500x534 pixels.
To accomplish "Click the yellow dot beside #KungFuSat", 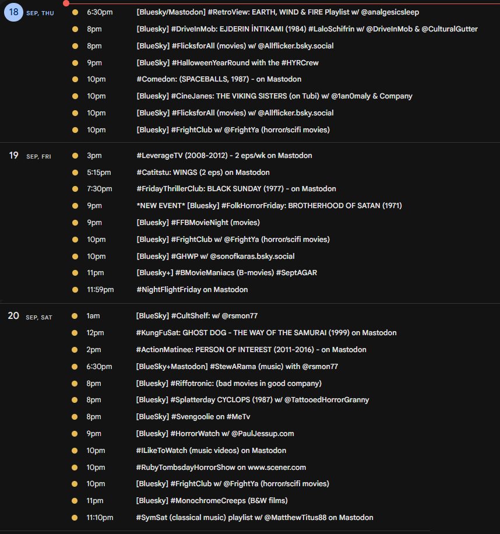I will coord(75,333).
